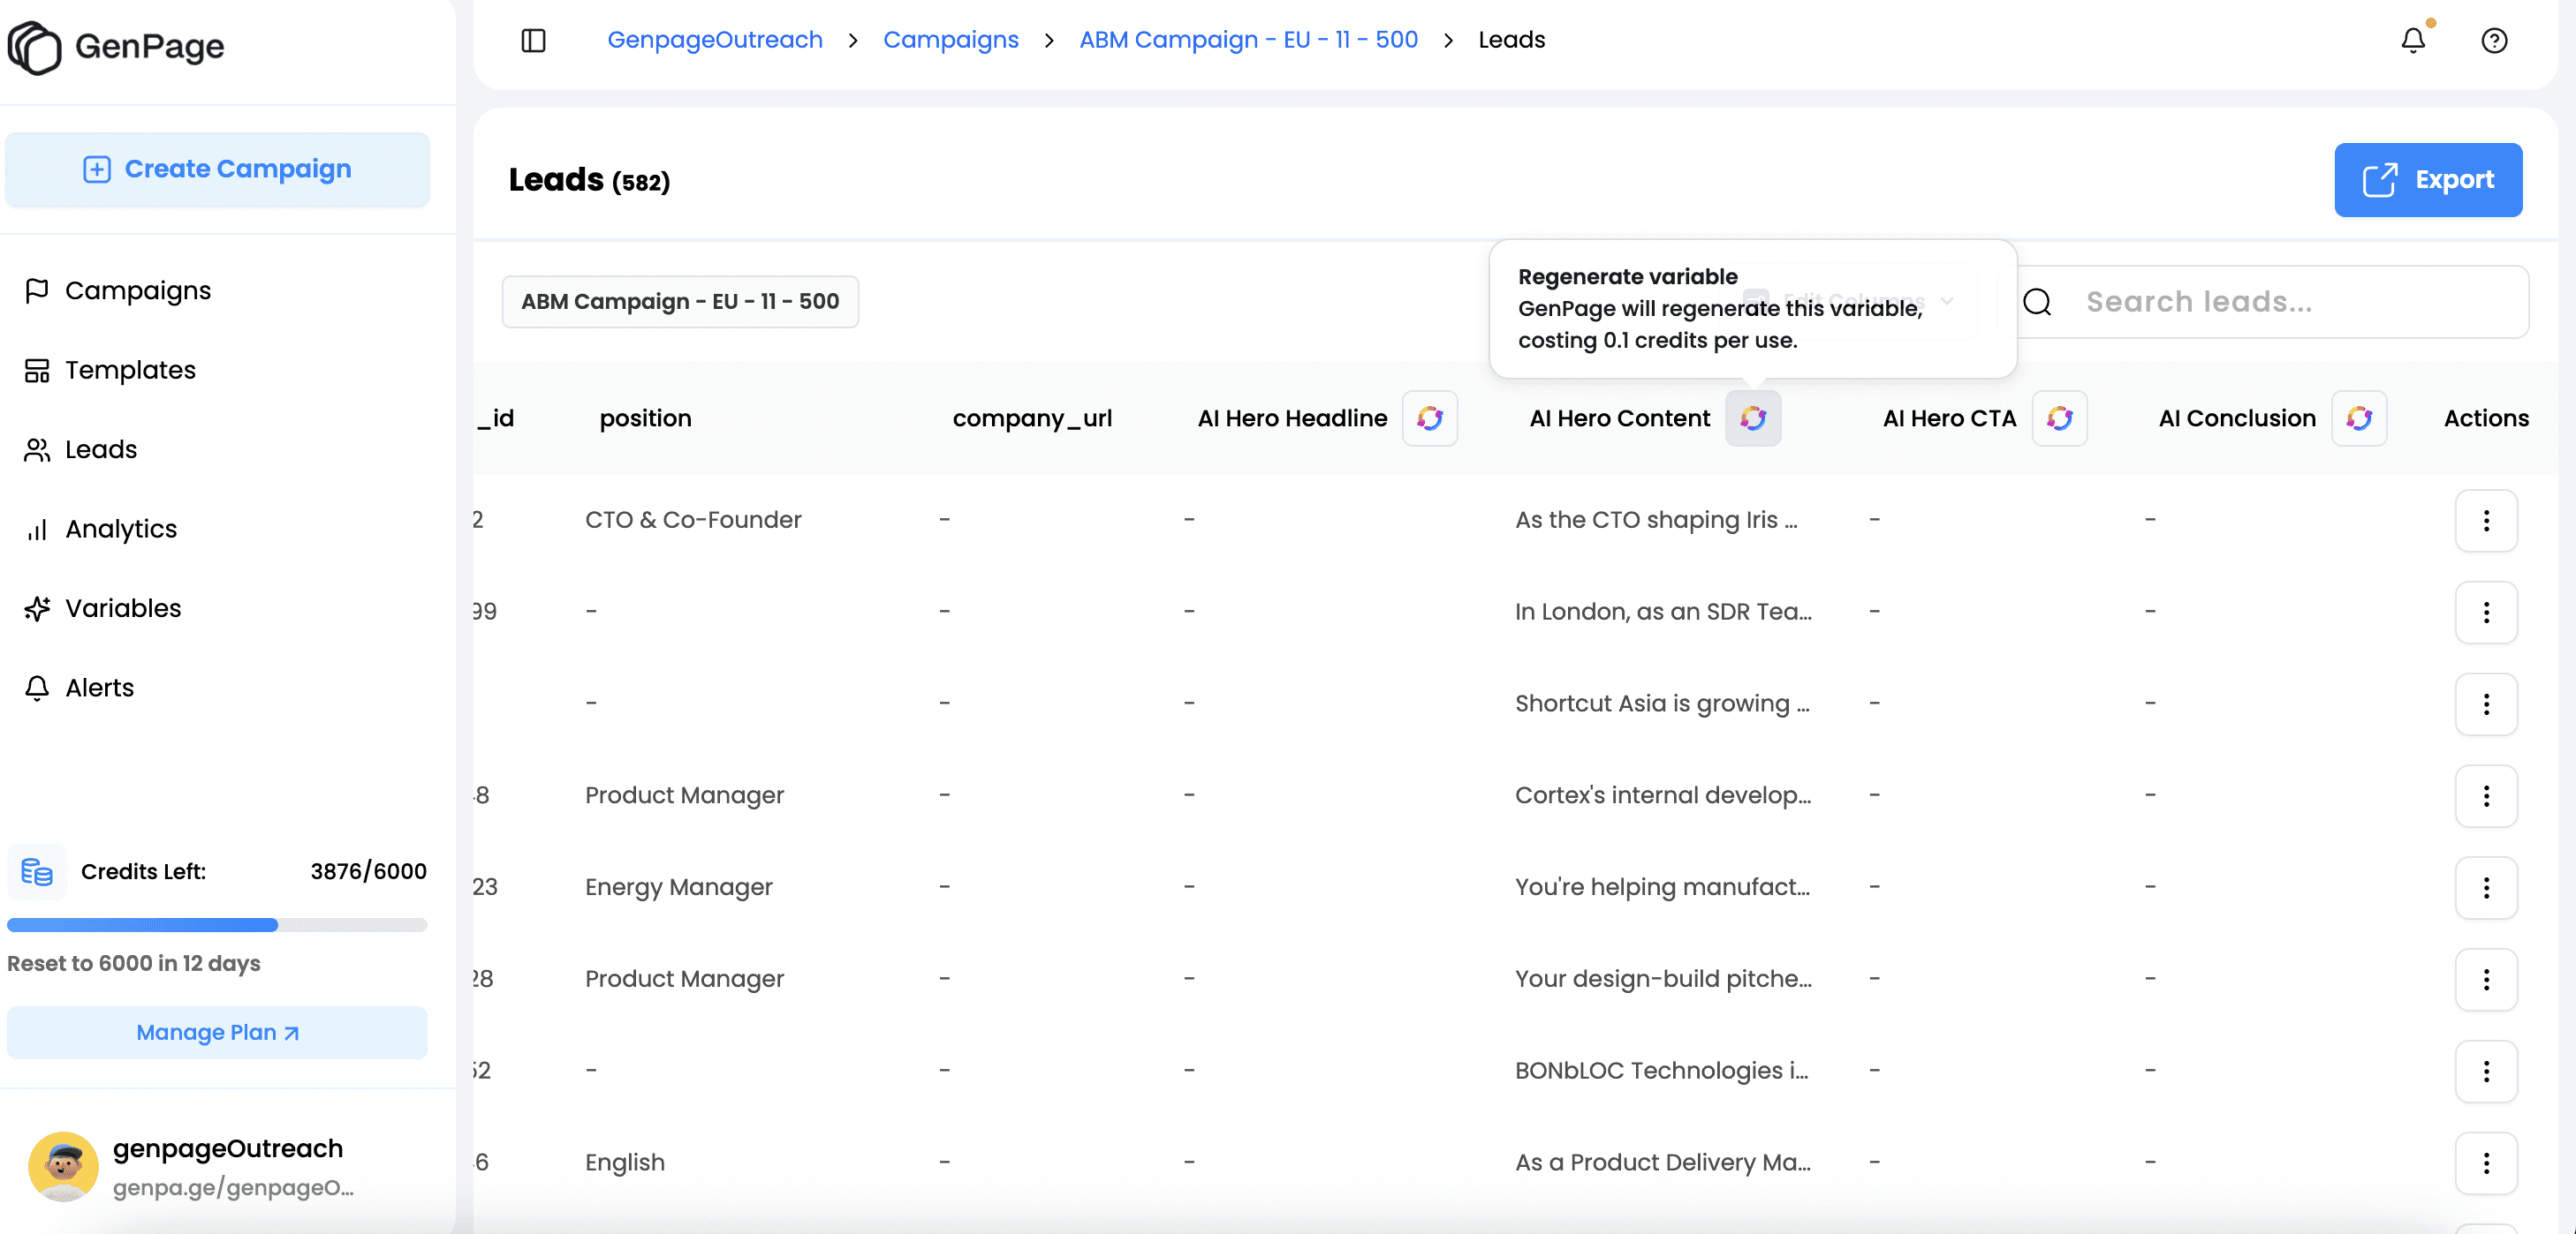Open Variables in the sidebar
2576x1234 pixels.
[122, 608]
